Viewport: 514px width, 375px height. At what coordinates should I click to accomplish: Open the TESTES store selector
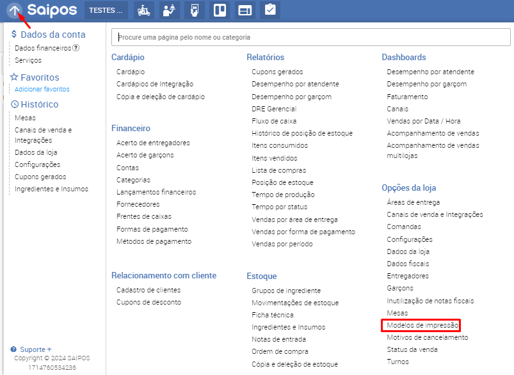pos(106,11)
